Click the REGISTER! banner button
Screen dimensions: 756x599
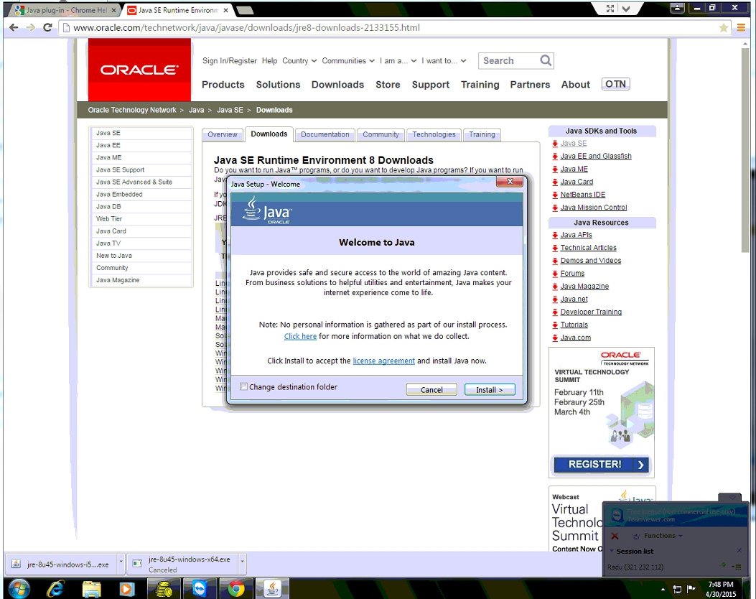pos(601,465)
